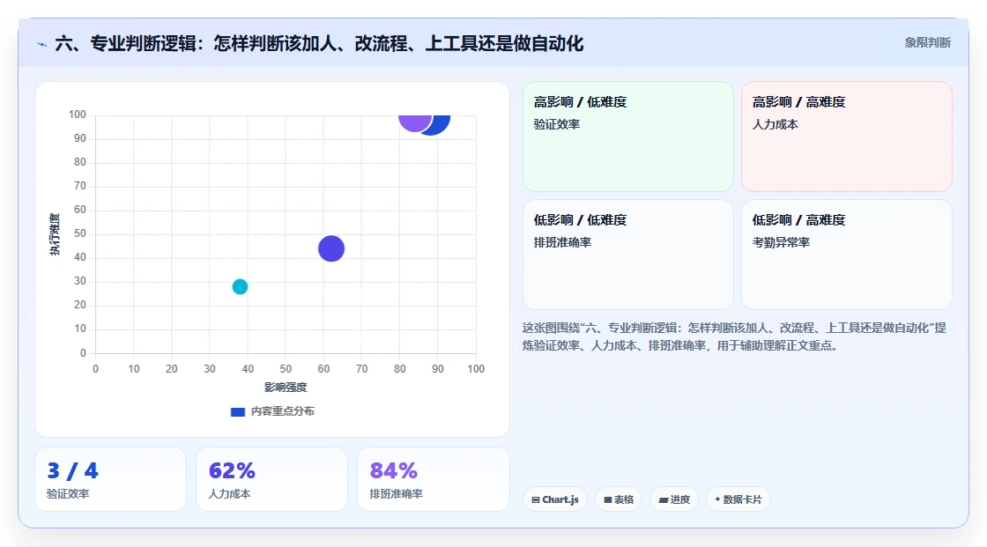Click the 50 tick on the x-axis
The image size is (987, 547).
coord(286,369)
